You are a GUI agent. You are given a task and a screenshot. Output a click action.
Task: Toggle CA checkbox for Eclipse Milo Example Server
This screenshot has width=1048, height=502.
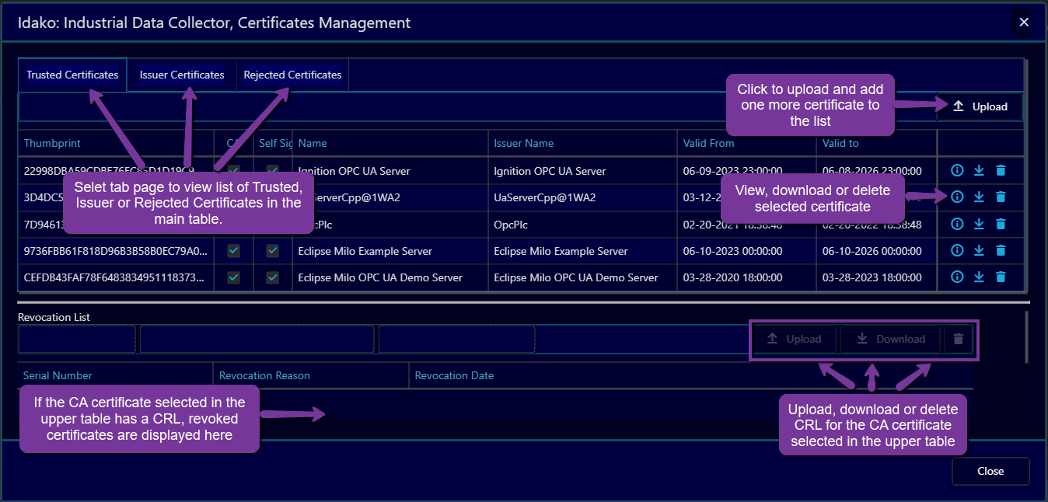[234, 251]
